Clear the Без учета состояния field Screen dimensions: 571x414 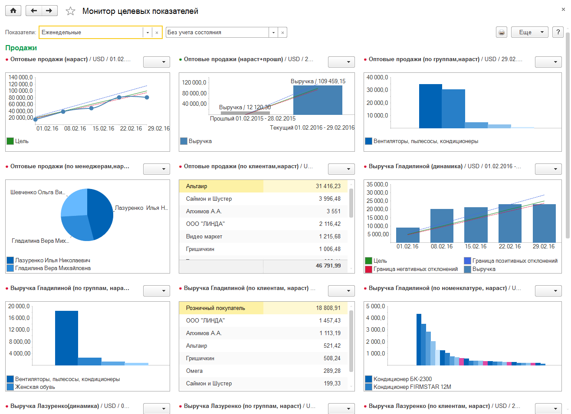coord(282,33)
